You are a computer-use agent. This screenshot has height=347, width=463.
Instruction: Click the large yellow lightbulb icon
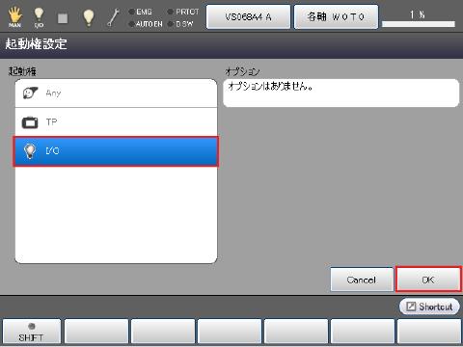click(89, 17)
